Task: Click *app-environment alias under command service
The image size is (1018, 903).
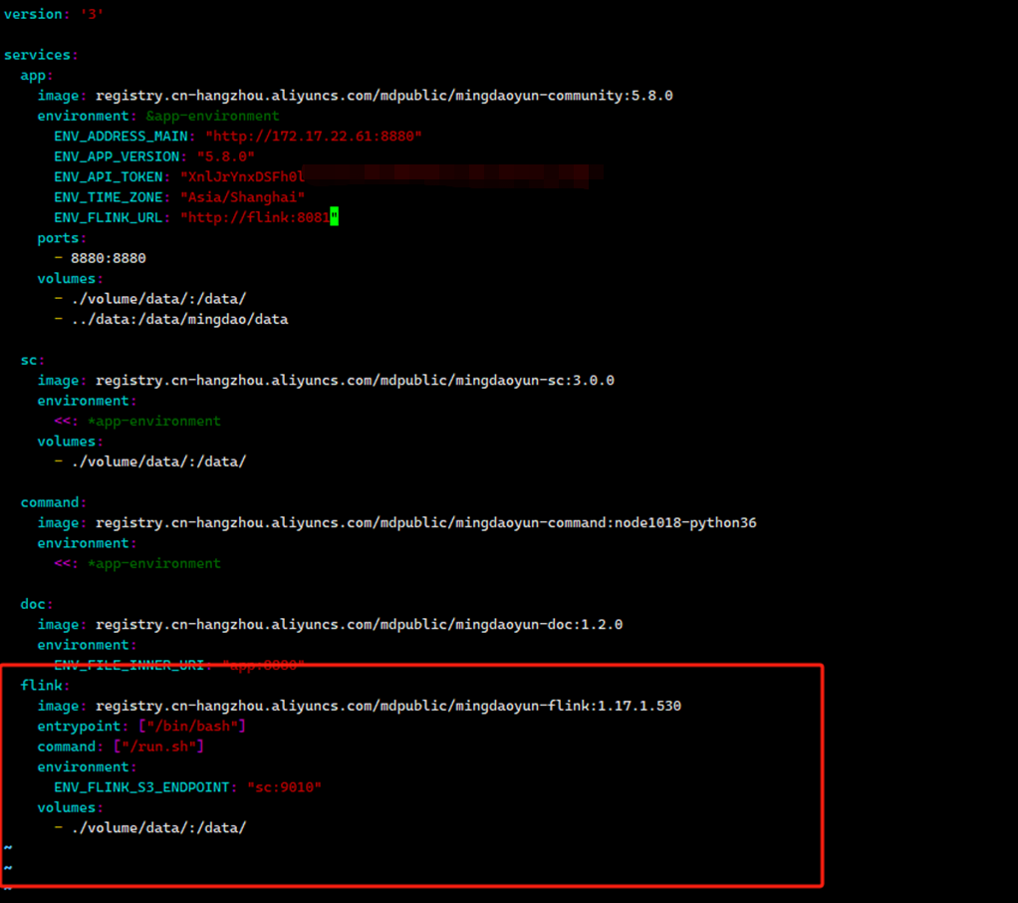Action: [x=153, y=564]
